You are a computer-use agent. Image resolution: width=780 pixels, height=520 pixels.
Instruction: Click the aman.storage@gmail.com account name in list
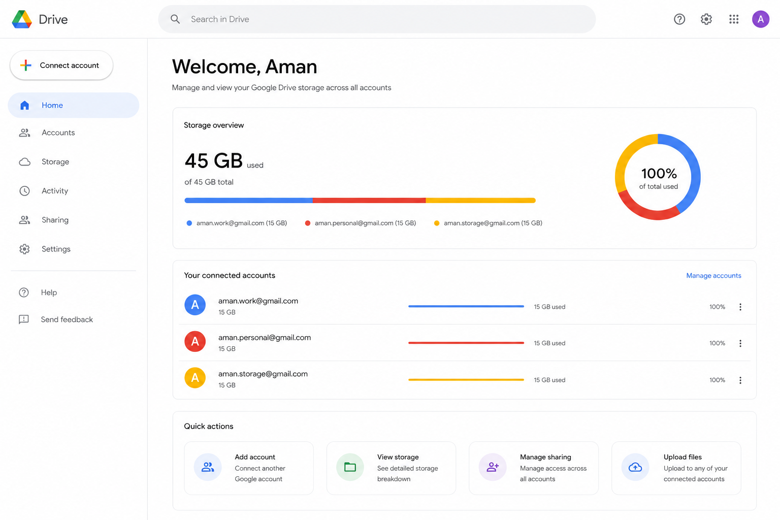click(263, 374)
